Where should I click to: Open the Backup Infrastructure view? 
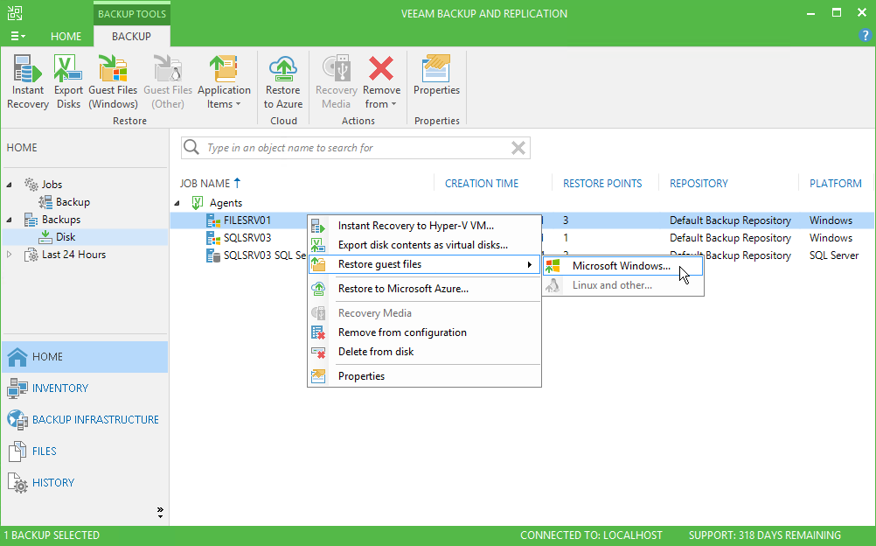[85, 420]
